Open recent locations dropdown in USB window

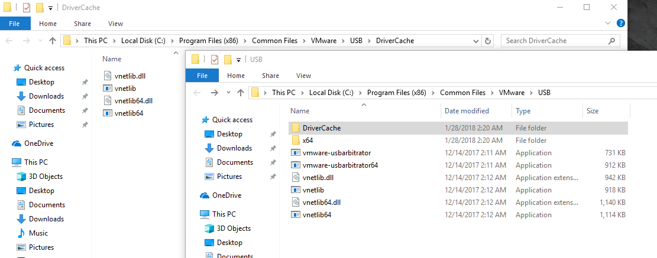pyautogui.click(x=228, y=93)
